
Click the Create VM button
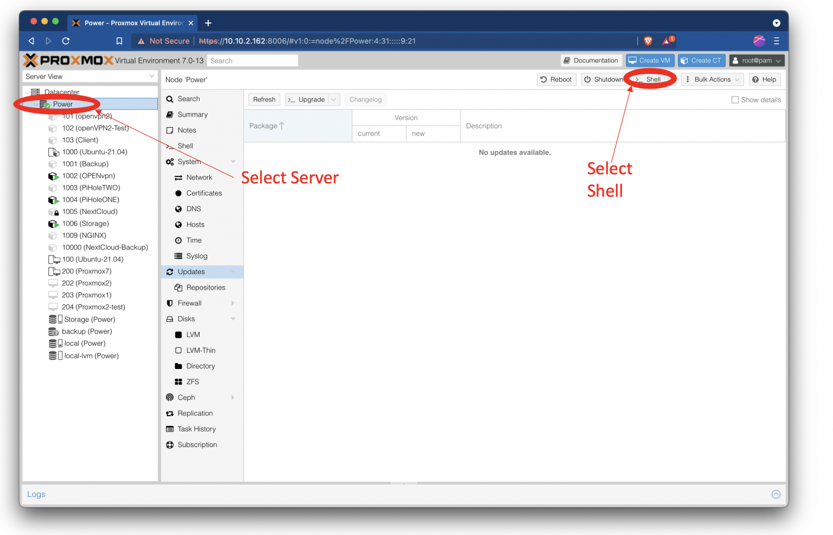650,60
